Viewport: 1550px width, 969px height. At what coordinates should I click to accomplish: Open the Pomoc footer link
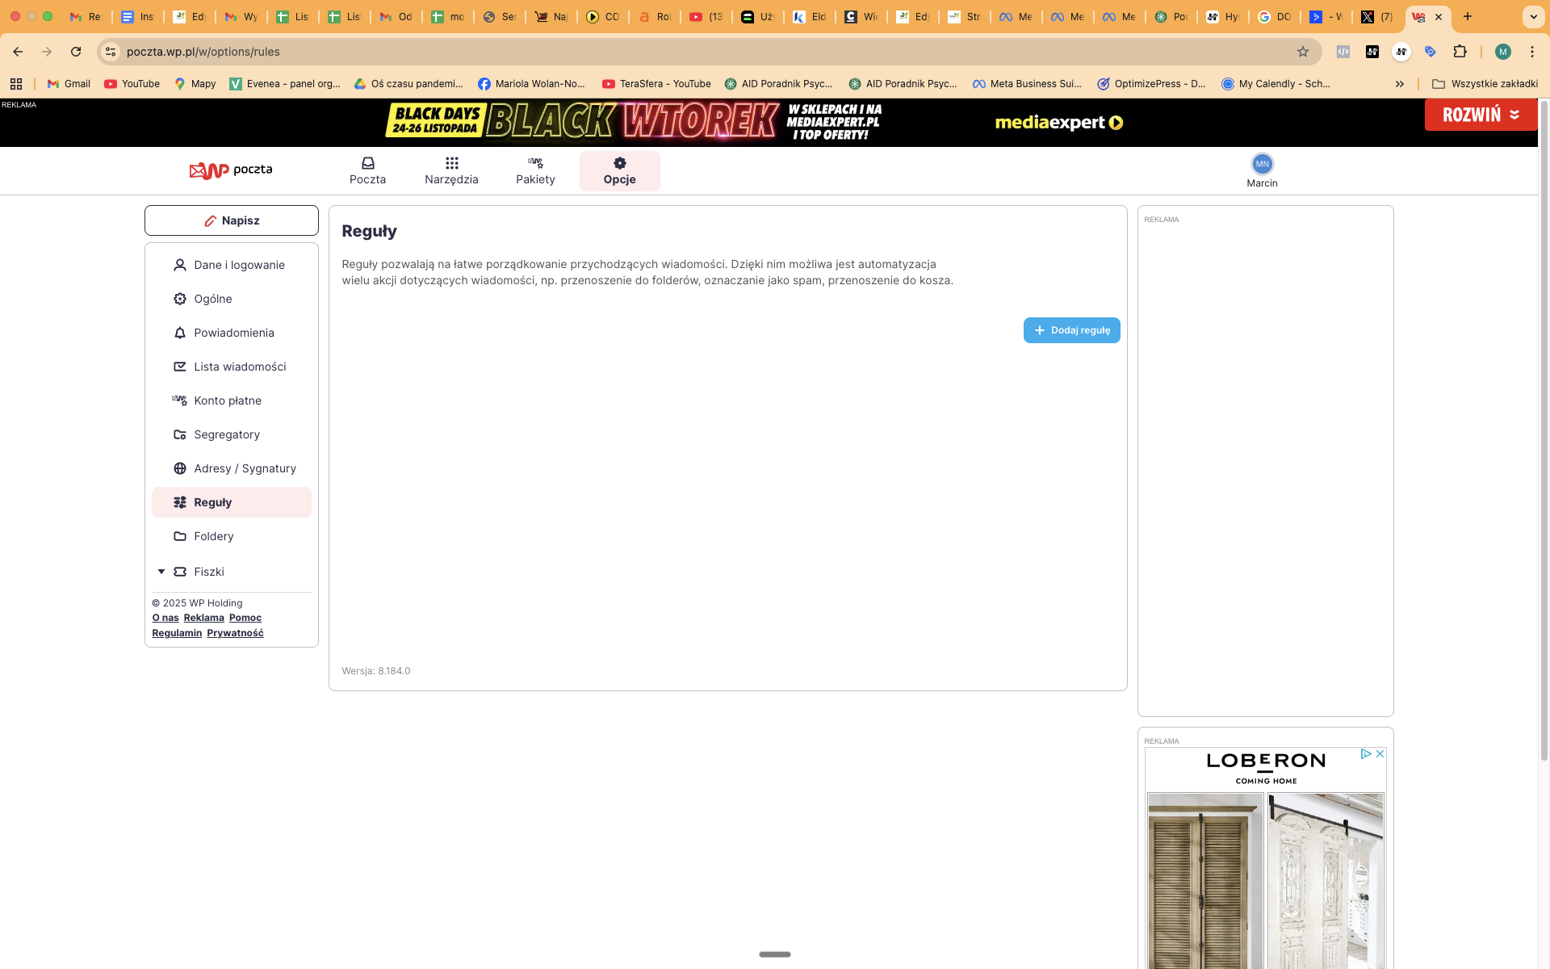click(x=245, y=618)
